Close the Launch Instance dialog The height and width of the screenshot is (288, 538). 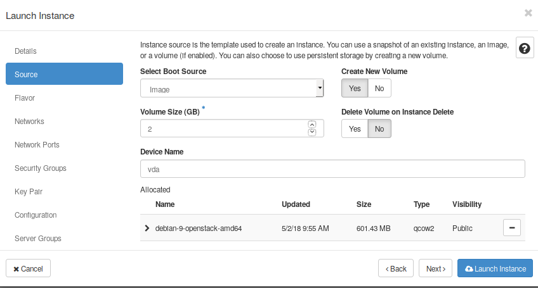(x=528, y=13)
